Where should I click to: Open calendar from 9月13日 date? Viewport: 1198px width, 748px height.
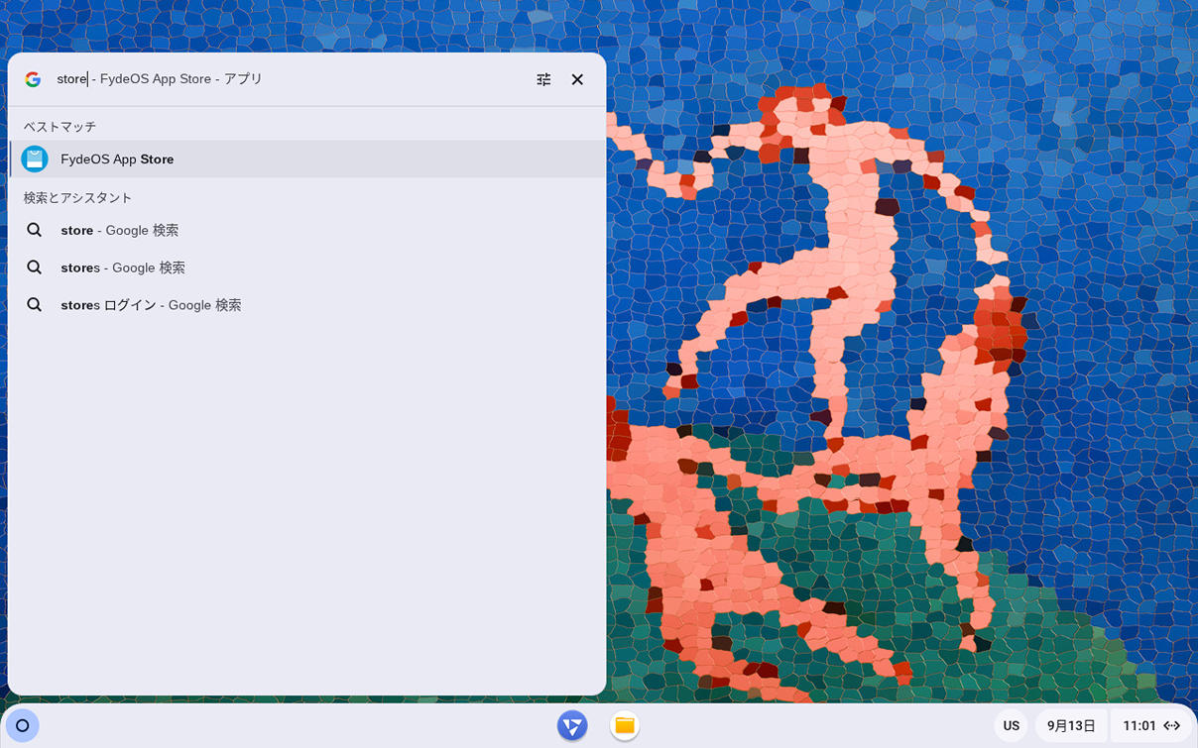[x=1071, y=725]
